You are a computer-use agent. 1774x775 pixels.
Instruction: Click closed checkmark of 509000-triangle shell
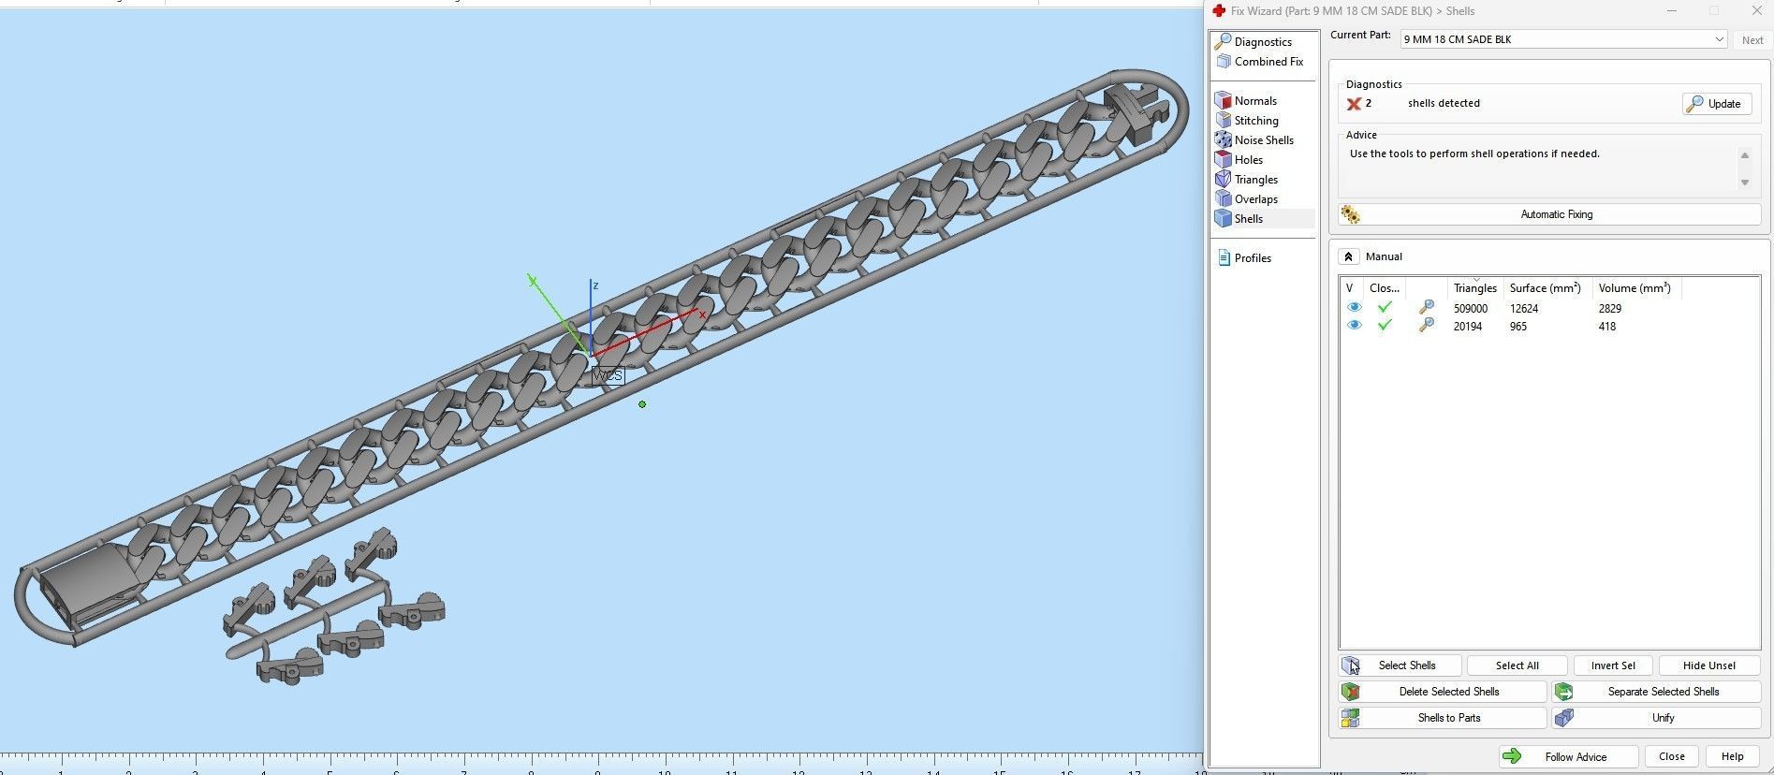1385,307
